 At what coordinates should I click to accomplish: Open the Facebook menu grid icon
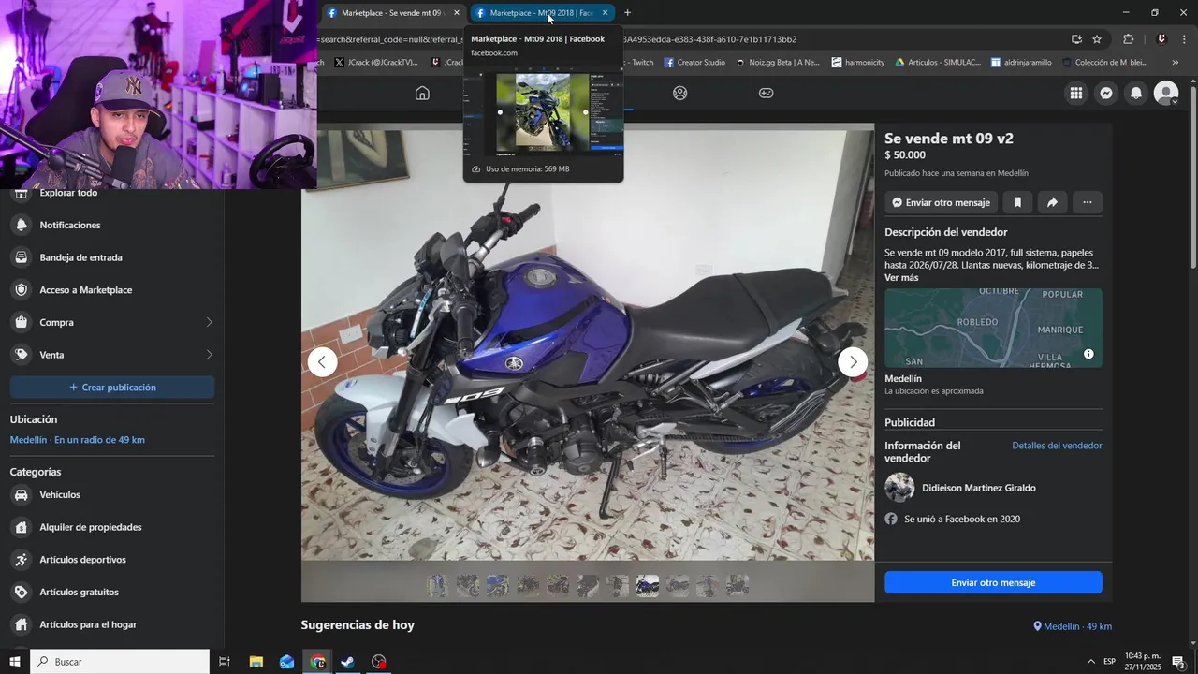[1076, 93]
